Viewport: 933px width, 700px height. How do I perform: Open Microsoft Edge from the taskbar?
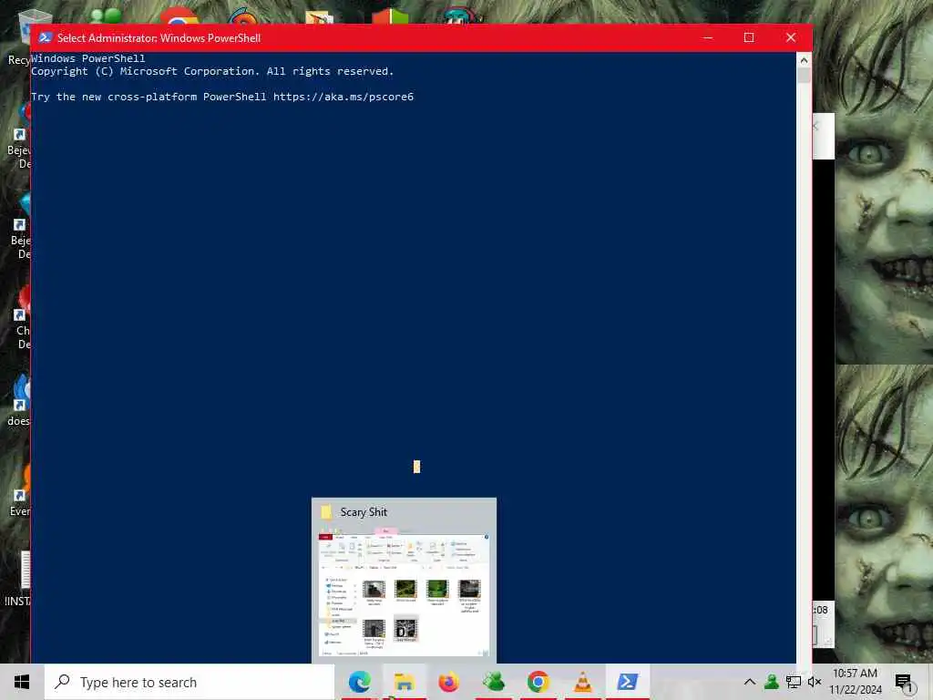[x=359, y=682]
